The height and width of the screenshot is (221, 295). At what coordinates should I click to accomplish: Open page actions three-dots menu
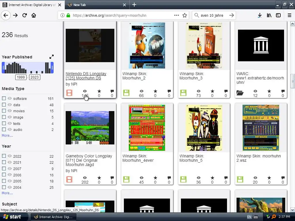pos(177,16)
